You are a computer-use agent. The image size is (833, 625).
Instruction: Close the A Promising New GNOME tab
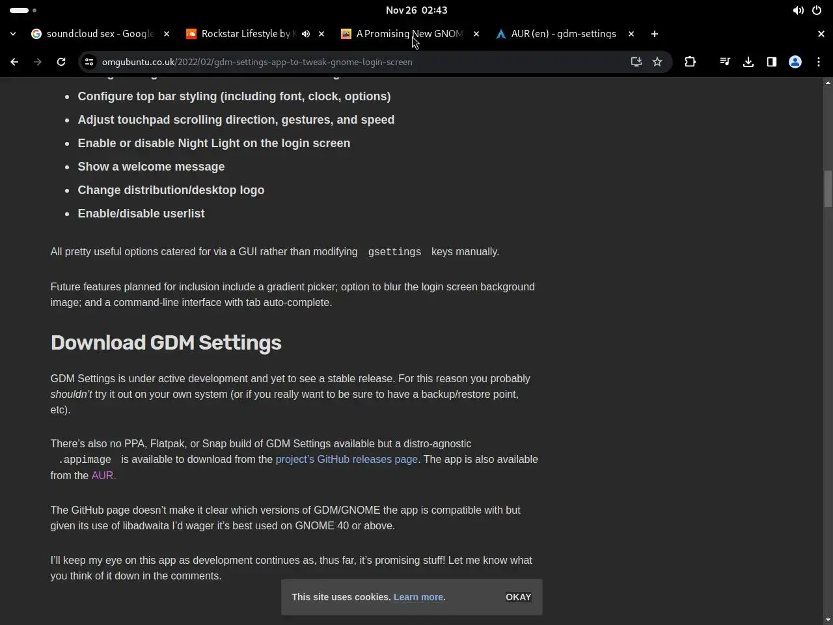point(476,34)
